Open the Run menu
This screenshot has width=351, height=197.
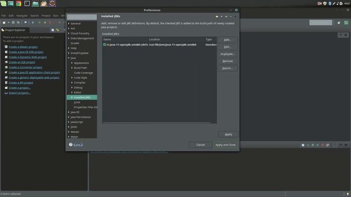[56, 16]
